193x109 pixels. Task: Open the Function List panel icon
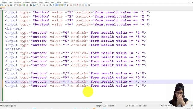[x=68, y=5]
